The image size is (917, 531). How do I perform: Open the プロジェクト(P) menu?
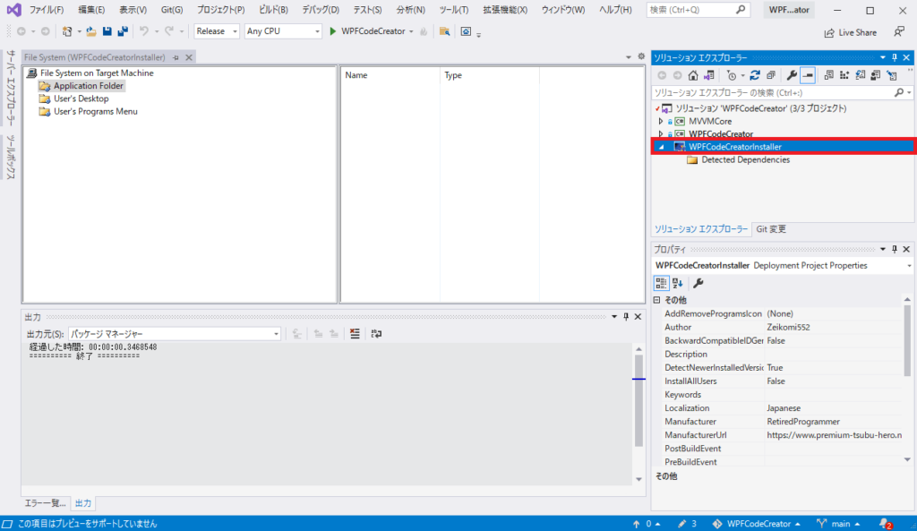click(x=220, y=10)
